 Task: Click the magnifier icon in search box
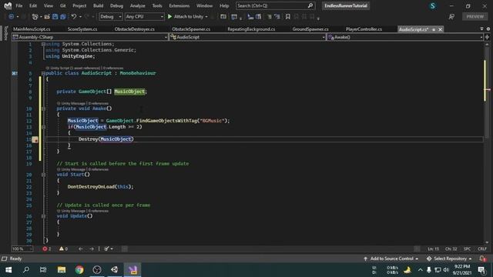click(310, 5)
